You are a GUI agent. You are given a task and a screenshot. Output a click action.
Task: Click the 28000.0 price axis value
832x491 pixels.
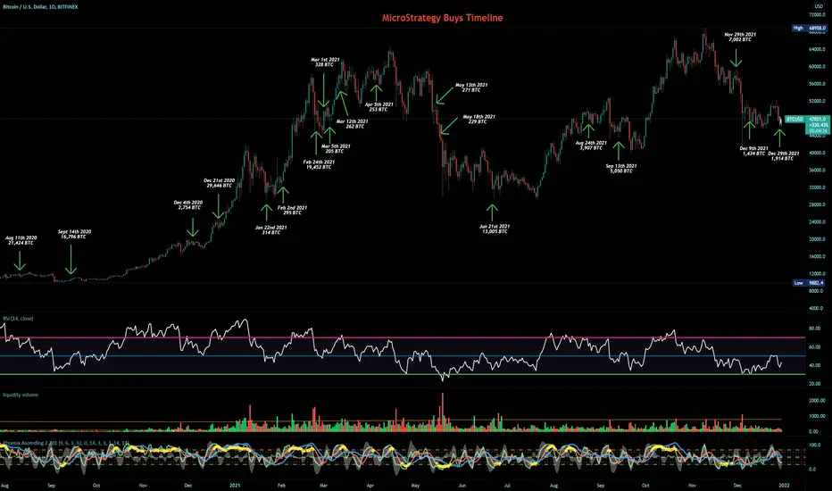tap(817, 205)
